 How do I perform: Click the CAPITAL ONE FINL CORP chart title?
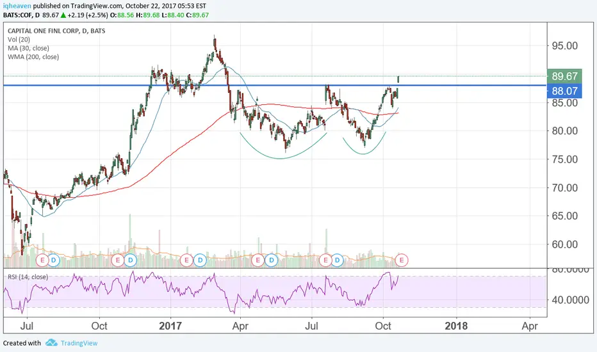pyautogui.click(x=56, y=31)
